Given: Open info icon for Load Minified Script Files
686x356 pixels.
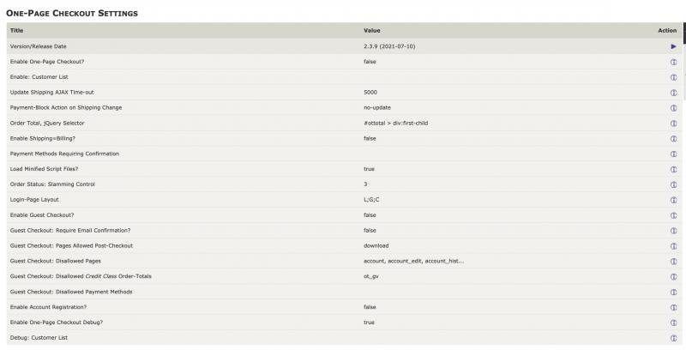Looking at the screenshot, I should coord(673,169).
